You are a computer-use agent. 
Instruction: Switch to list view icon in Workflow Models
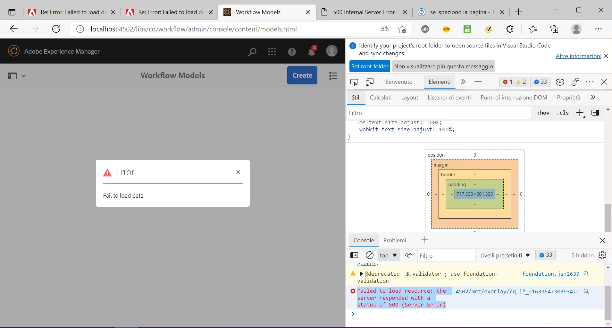[333, 76]
